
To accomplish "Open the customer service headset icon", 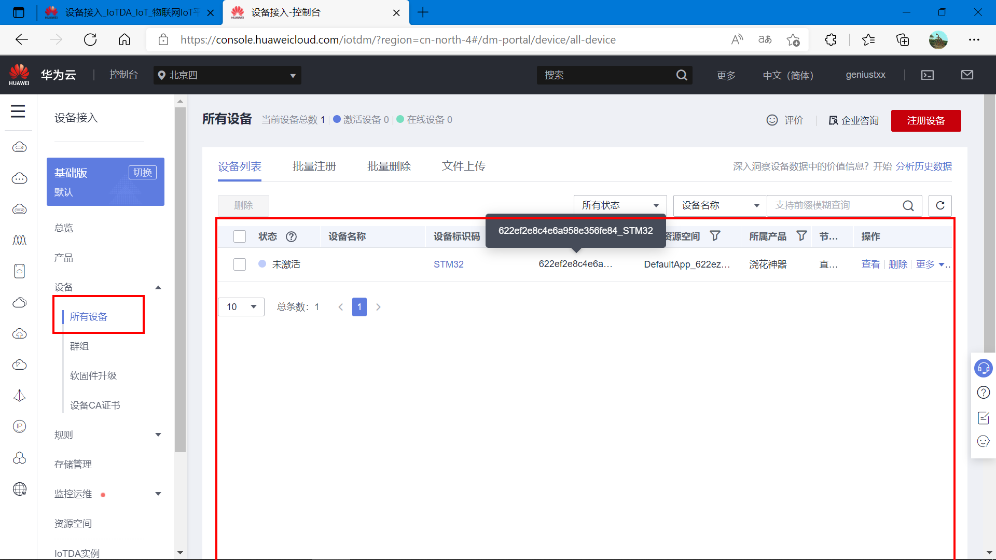I will pos(984,368).
